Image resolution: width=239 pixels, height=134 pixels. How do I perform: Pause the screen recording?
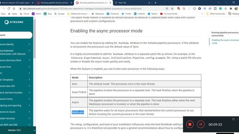(x=201, y=124)
